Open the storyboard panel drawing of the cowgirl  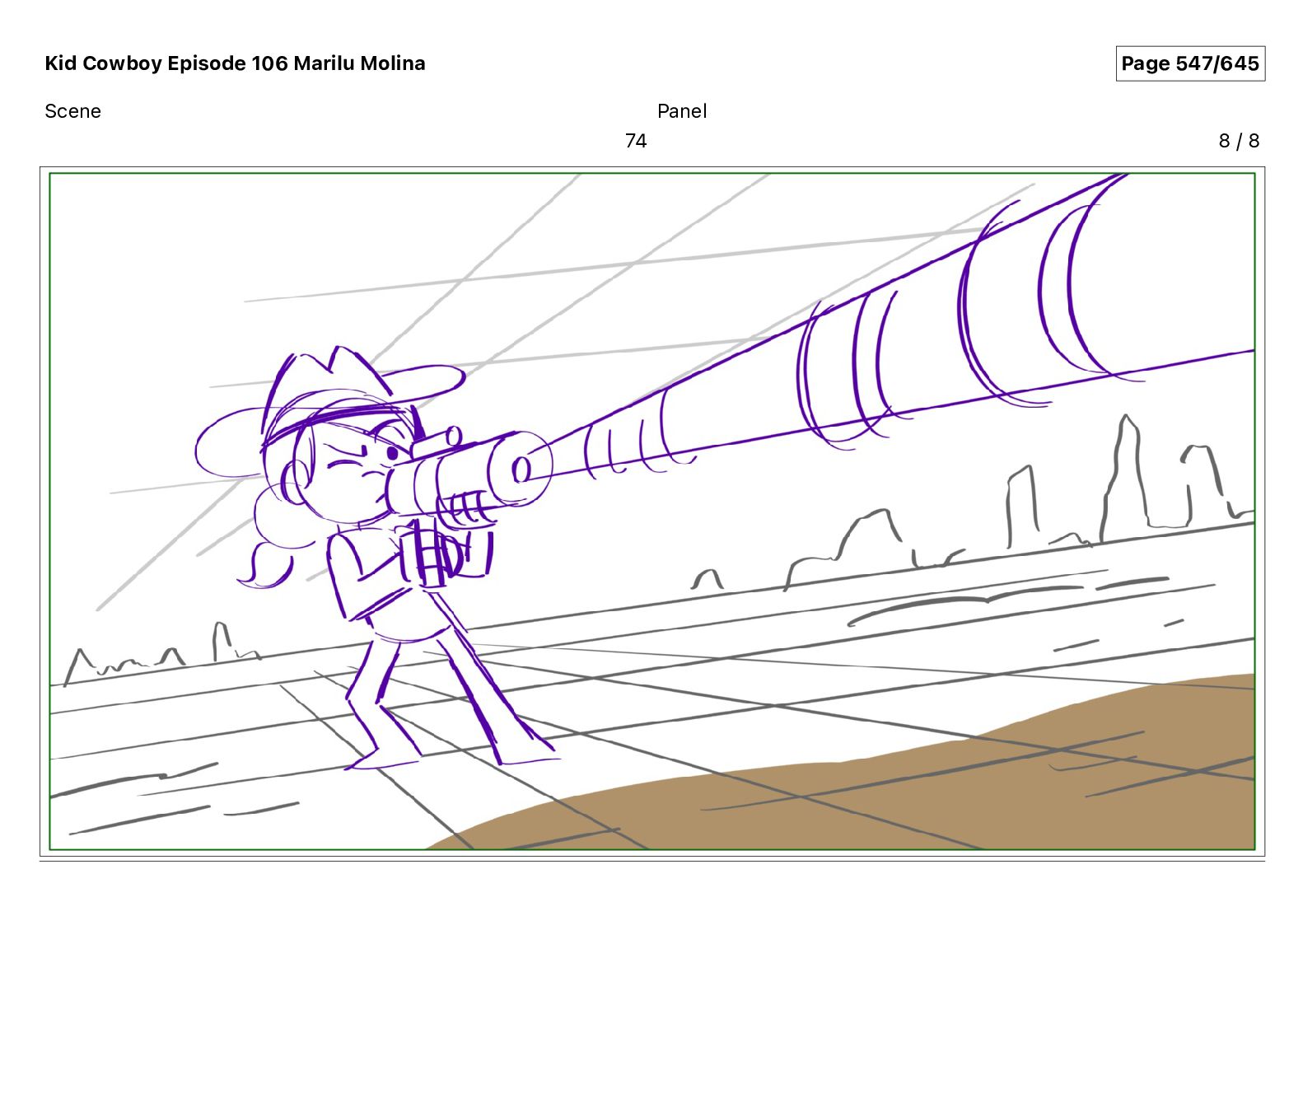click(x=652, y=512)
